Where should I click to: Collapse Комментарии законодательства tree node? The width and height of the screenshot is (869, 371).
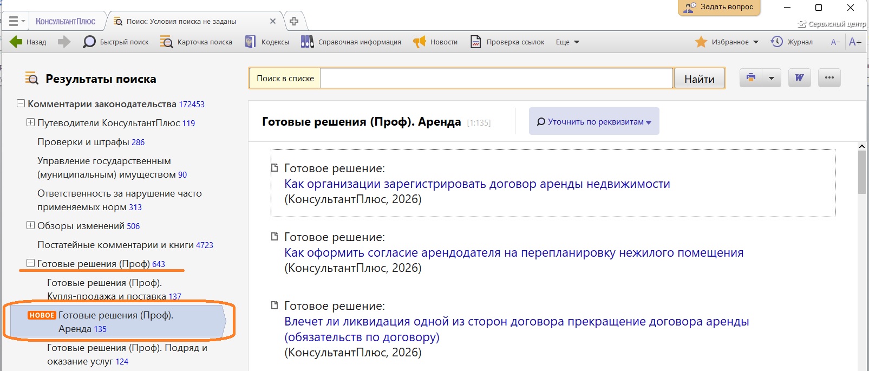click(21, 103)
